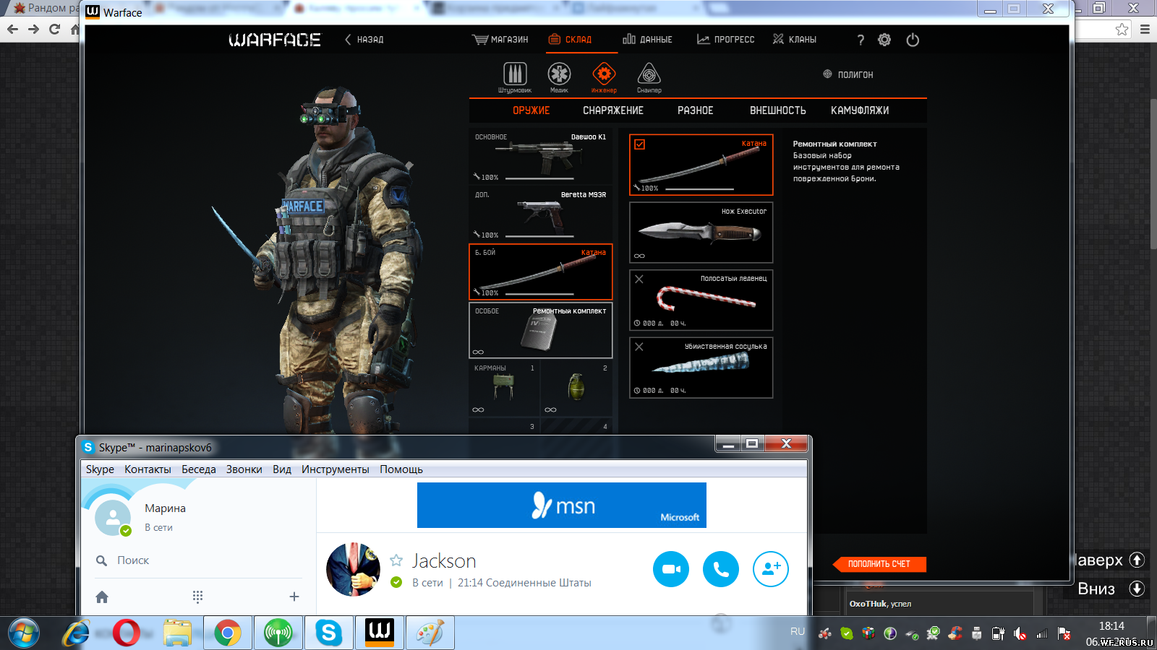Open Warface settings gear
Screen dimensions: 1157x650
pos(884,40)
